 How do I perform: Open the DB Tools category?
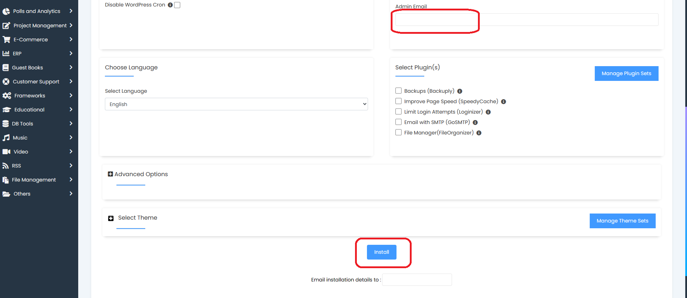tap(38, 124)
